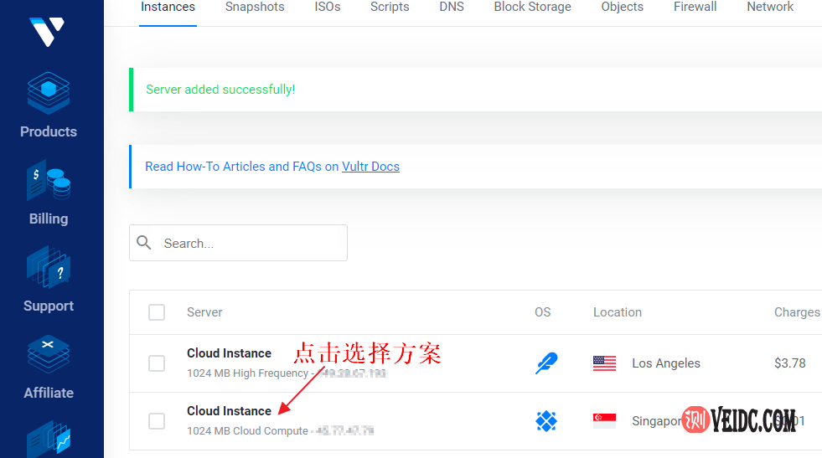
Task: Click the Billing label in sidebar
Action: [49, 219]
